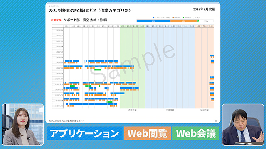Viewport: 266px width, 149px height.
Task: Click the 2026/5/15 row label
Action: pos(59,106)
